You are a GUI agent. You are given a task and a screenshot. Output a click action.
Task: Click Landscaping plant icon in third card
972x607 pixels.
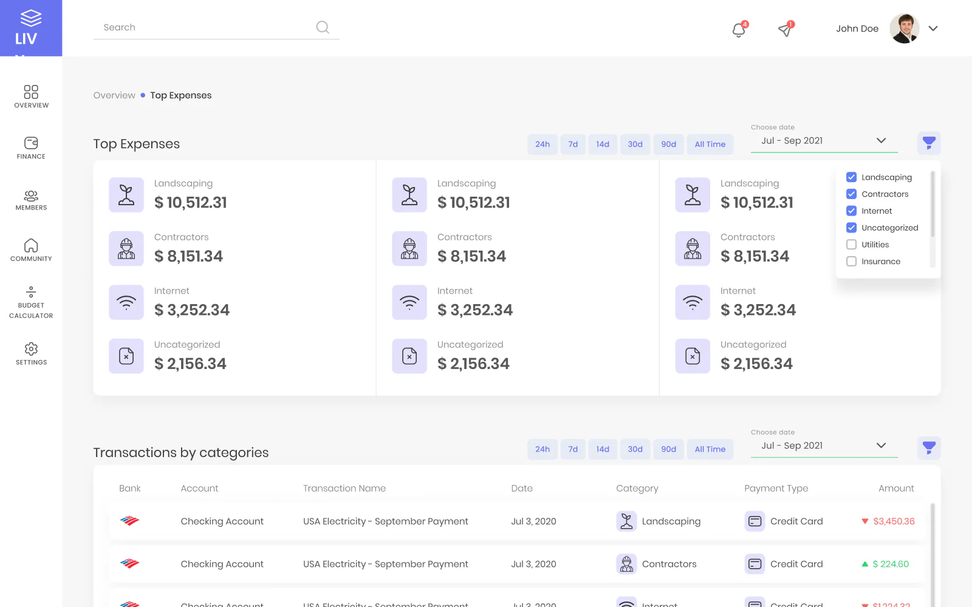click(x=693, y=195)
